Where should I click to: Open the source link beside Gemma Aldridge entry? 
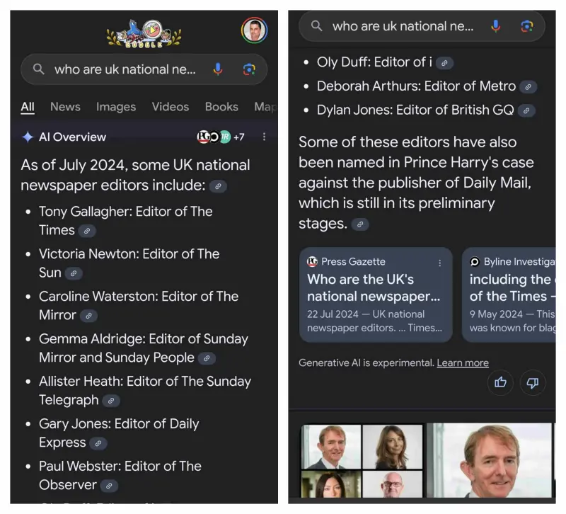click(207, 358)
